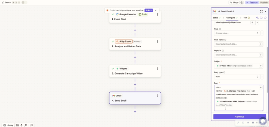Open the Body type Html dropdown
The height and width of the screenshot is (127, 269).
pos(237,77)
